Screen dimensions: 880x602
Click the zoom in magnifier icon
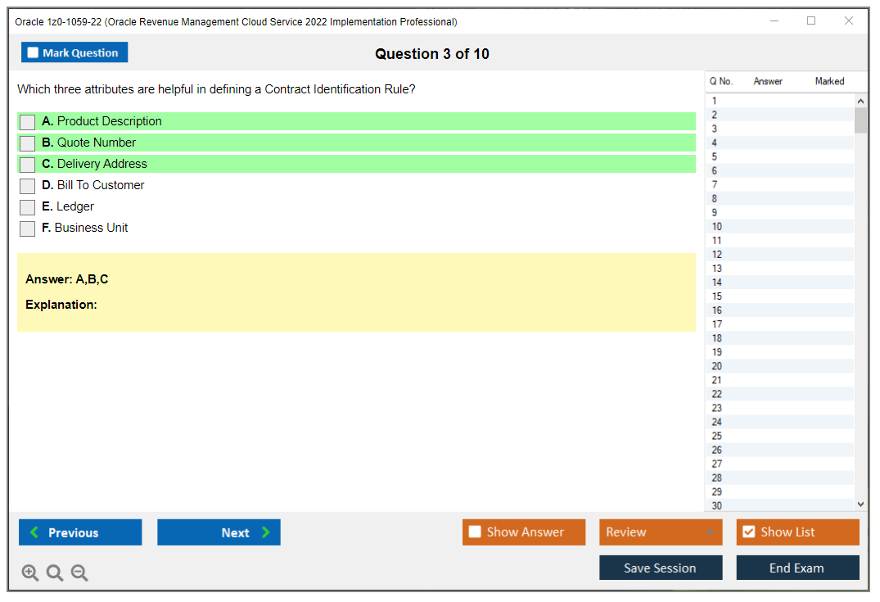[x=30, y=573]
